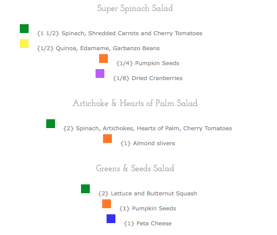This screenshot has height=235, width=277.
Task: Select the Greens & Seeds Salad heading
Action: pyautogui.click(x=135, y=169)
